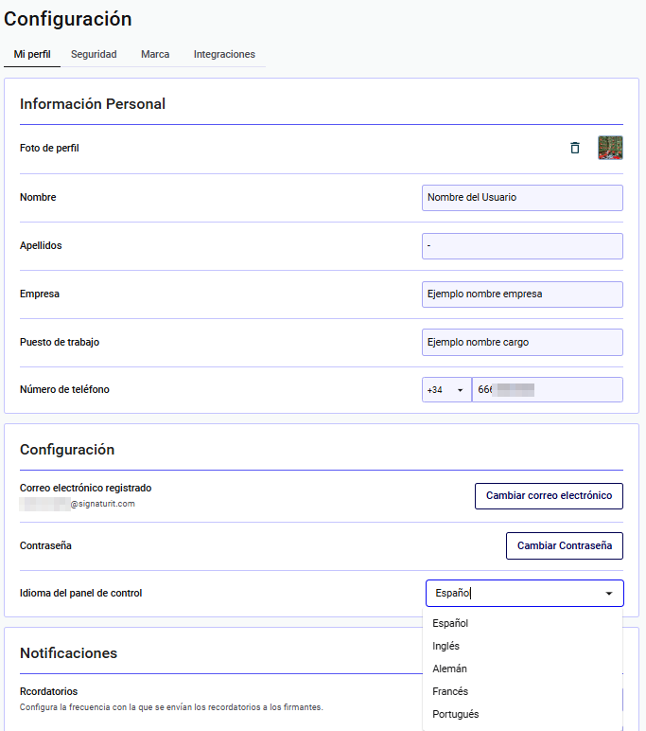Click the Empresa input field

coord(522,294)
